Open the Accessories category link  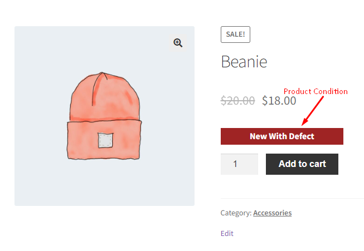pyautogui.click(x=273, y=213)
